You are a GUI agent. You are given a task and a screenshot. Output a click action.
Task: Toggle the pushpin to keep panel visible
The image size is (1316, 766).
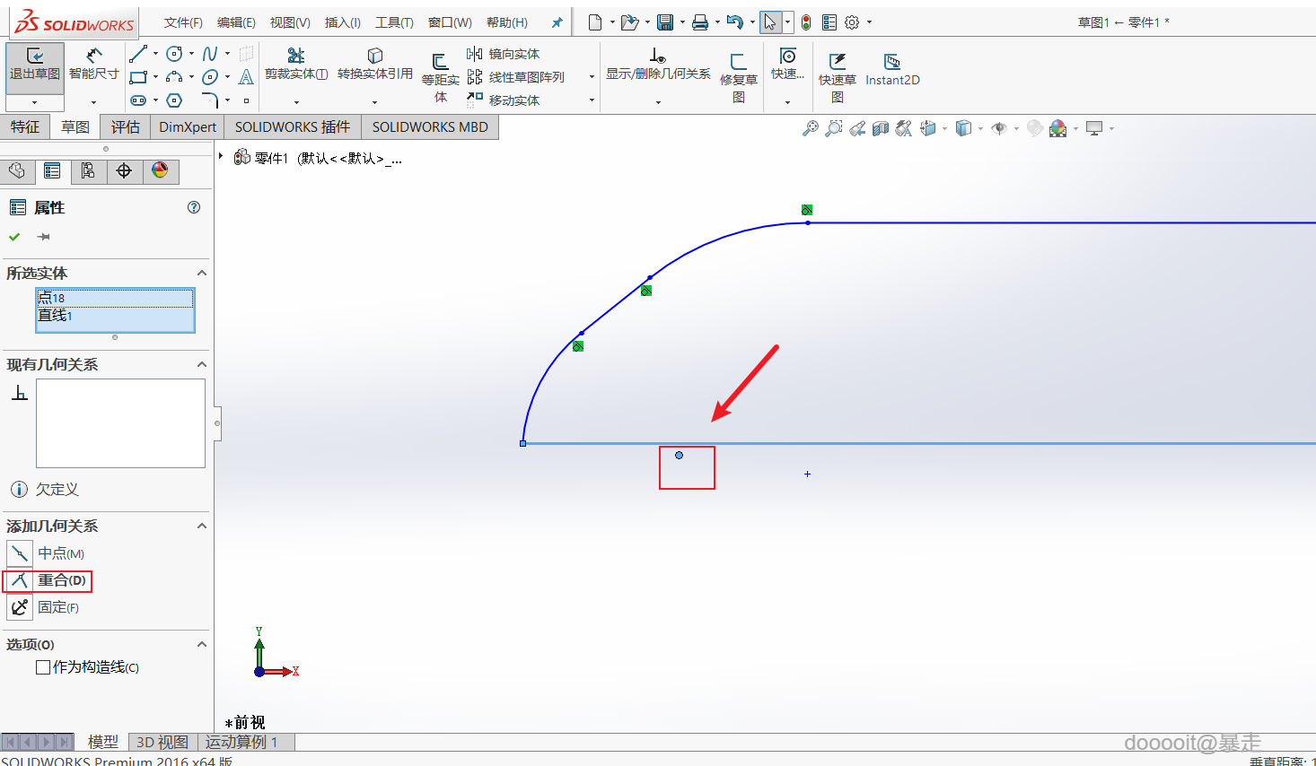(43, 237)
